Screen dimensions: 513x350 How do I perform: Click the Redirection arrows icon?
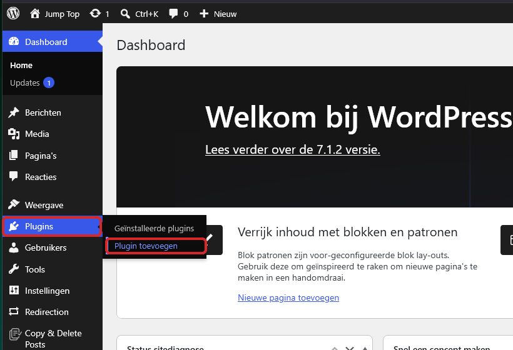[x=14, y=311]
